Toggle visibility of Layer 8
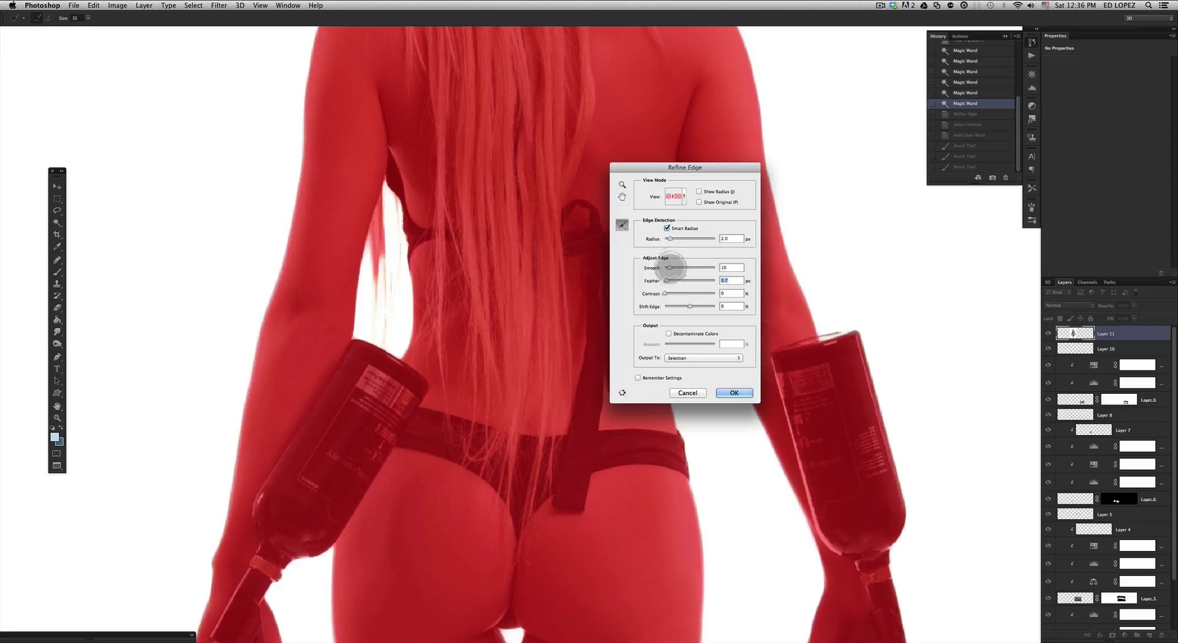 (1048, 415)
